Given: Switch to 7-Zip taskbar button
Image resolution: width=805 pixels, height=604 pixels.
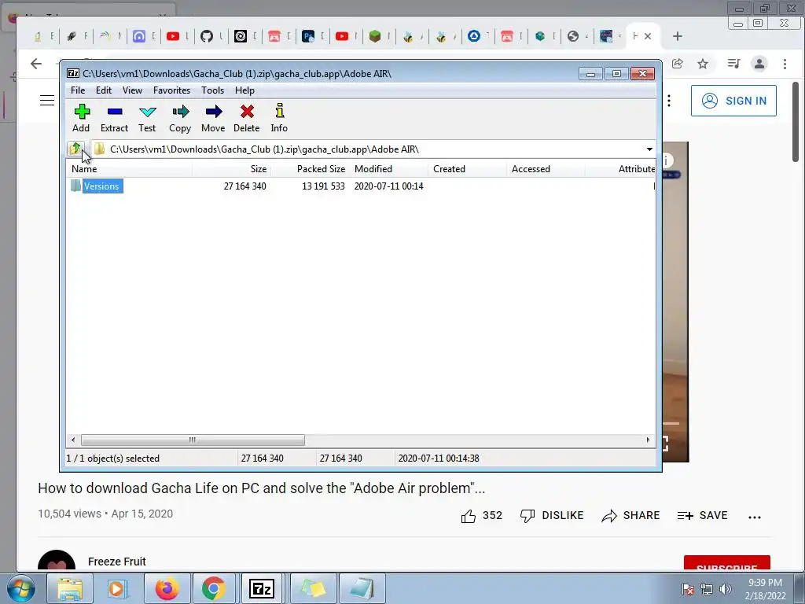Looking at the screenshot, I should pyautogui.click(x=261, y=588).
